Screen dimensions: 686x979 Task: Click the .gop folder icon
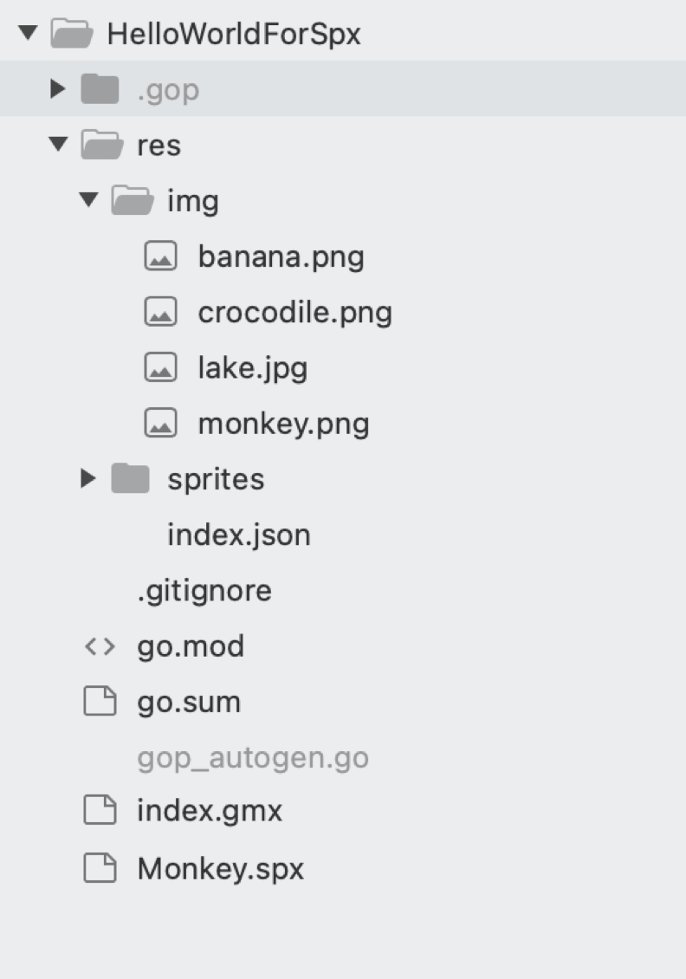100,89
